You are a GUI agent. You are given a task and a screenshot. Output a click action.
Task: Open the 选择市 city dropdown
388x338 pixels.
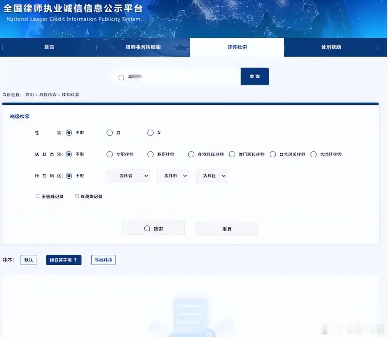point(173,176)
